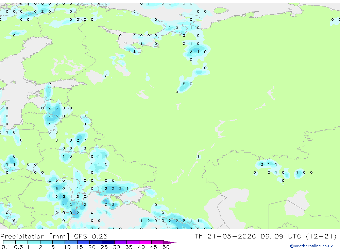Click the '45' legend scale label
Viewport: 340px width, 249px height.
154,247
